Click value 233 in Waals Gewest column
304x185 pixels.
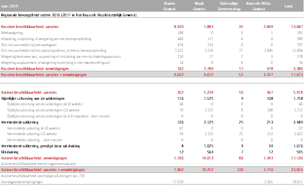point(210,45)
